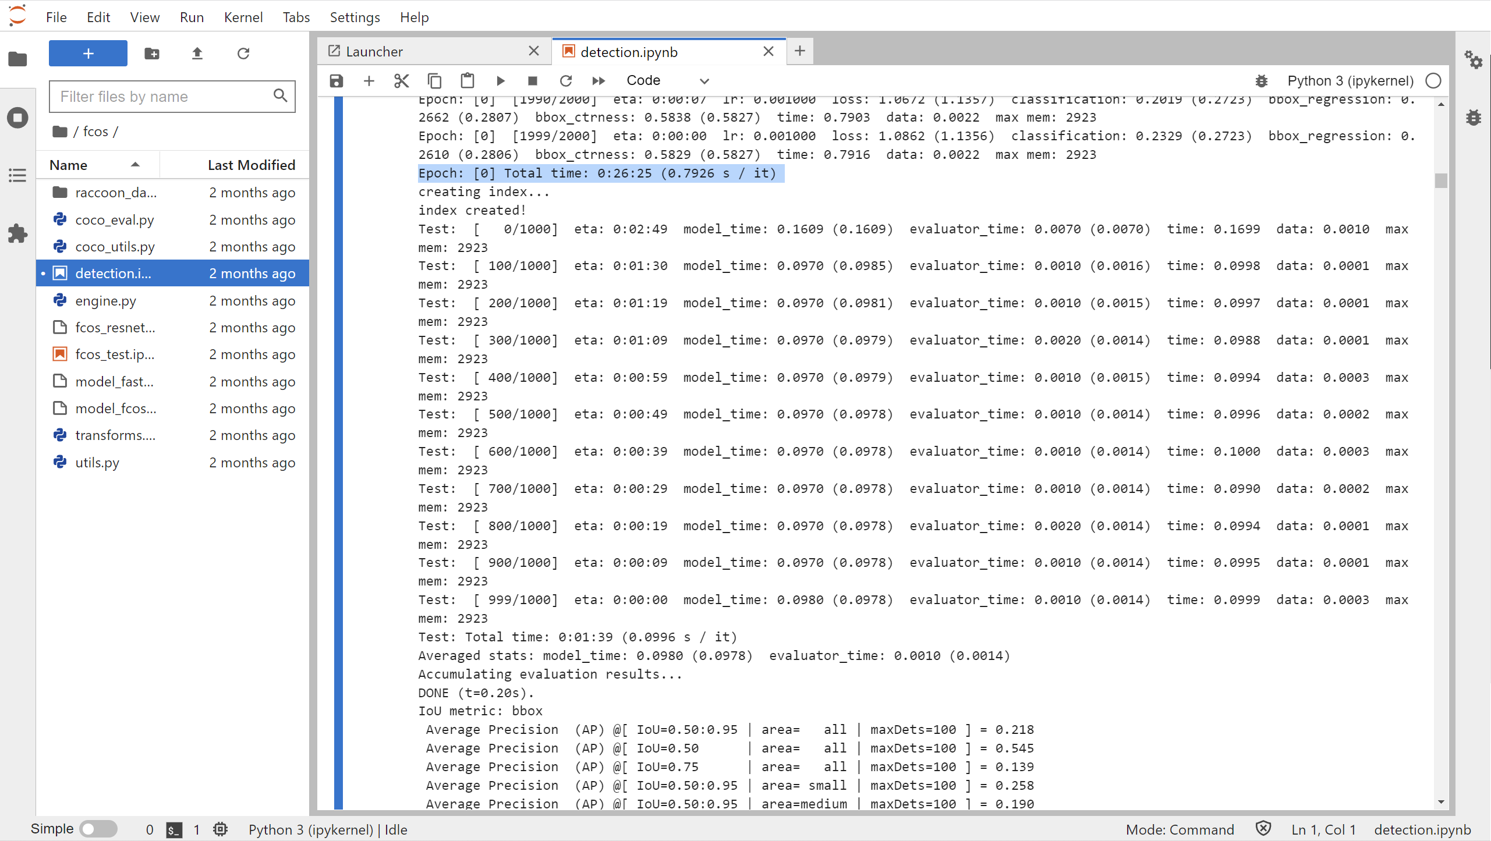Screen dimensions: 1491x841
Task: Select coco_eval.py file
Action: [173, 219]
